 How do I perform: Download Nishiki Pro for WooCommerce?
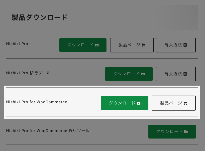[125, 103]
